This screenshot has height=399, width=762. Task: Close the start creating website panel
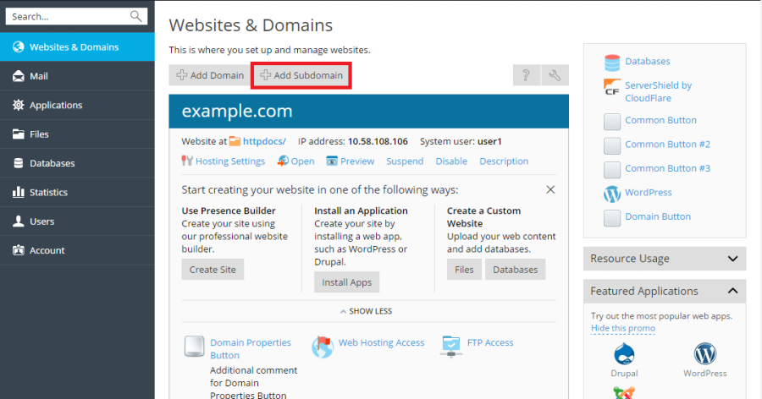[x=550, y=189]
